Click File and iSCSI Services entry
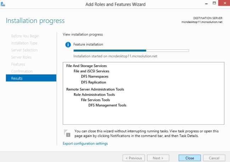This screenshot has width=230, height=162. pyautogui.click(x=91, y=71)
